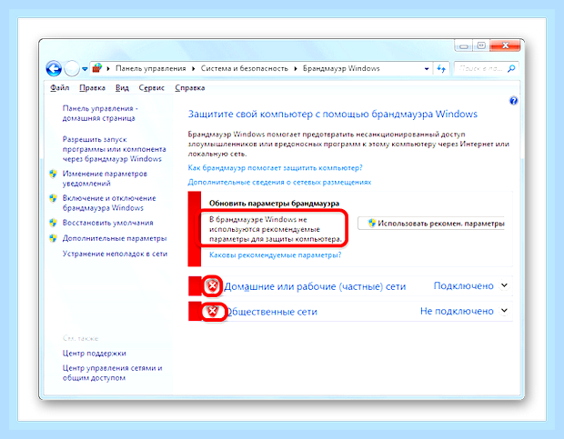Click the greyed Forward navigation button
Screen dimensions: 564x439
click(x=71, y=68)
